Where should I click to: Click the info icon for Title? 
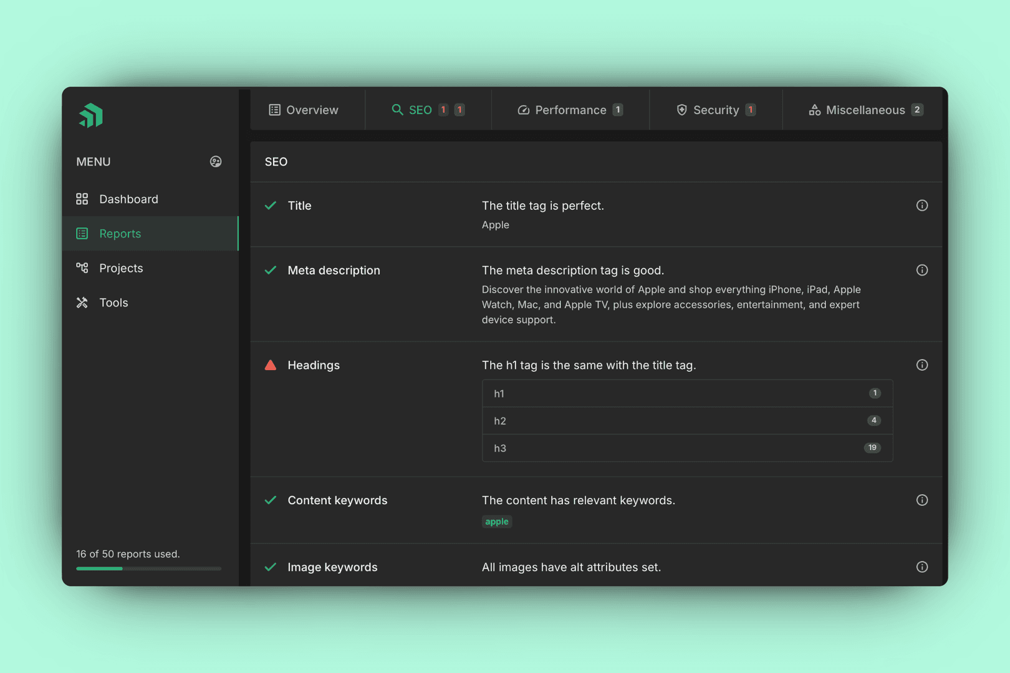[x=922, y=206]
